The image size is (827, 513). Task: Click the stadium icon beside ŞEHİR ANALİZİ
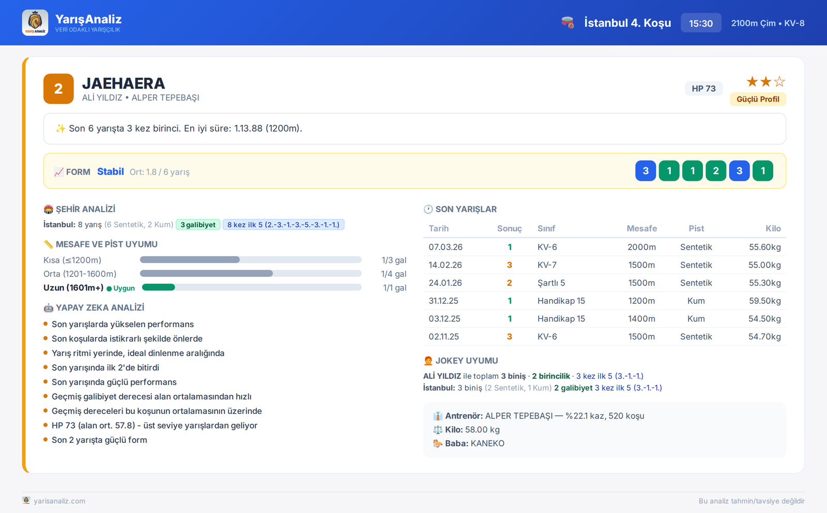49,209
